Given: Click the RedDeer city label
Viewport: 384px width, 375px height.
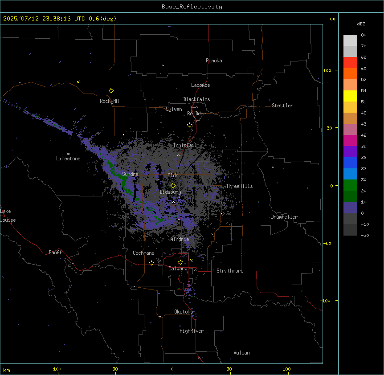Looking at the screenshot, I should [196, 114].
